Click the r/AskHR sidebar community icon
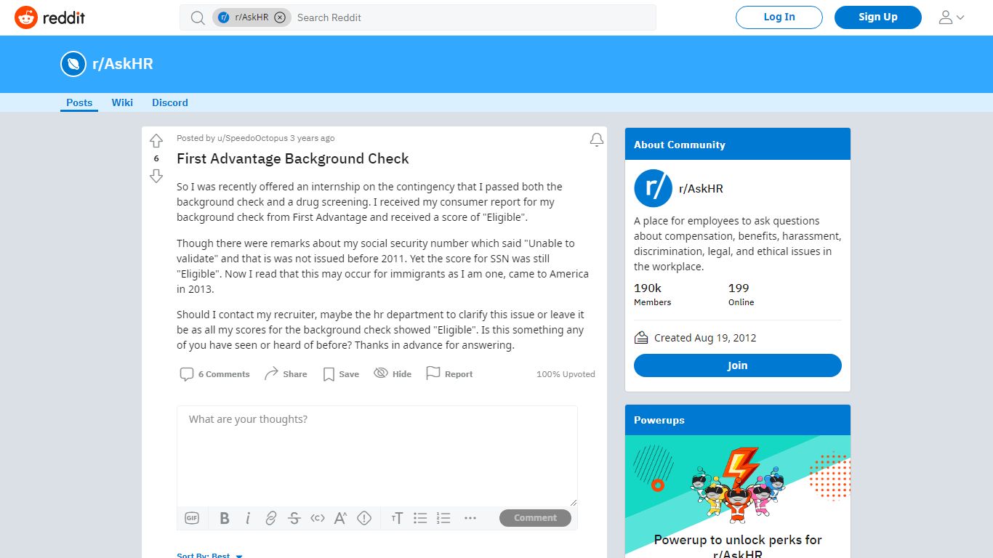993x558 pixels. tap(653, 188)
